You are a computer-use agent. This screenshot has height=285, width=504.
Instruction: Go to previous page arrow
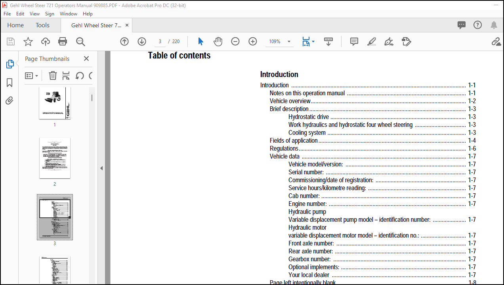tap(124, 42)
